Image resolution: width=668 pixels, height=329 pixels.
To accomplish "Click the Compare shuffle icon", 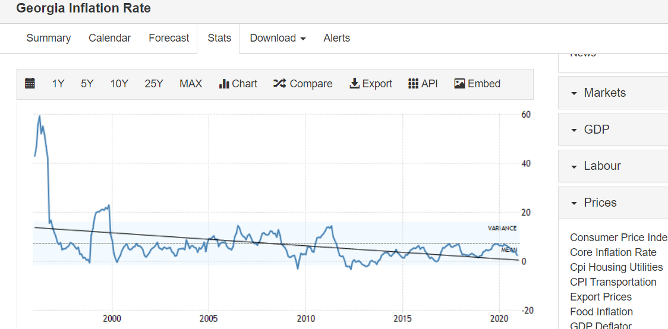I will (x=279, y=84).
